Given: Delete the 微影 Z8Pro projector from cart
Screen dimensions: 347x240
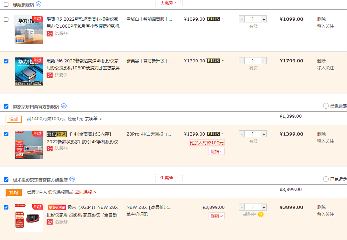Looking at the screenshot, I should [x=321, y=134].
